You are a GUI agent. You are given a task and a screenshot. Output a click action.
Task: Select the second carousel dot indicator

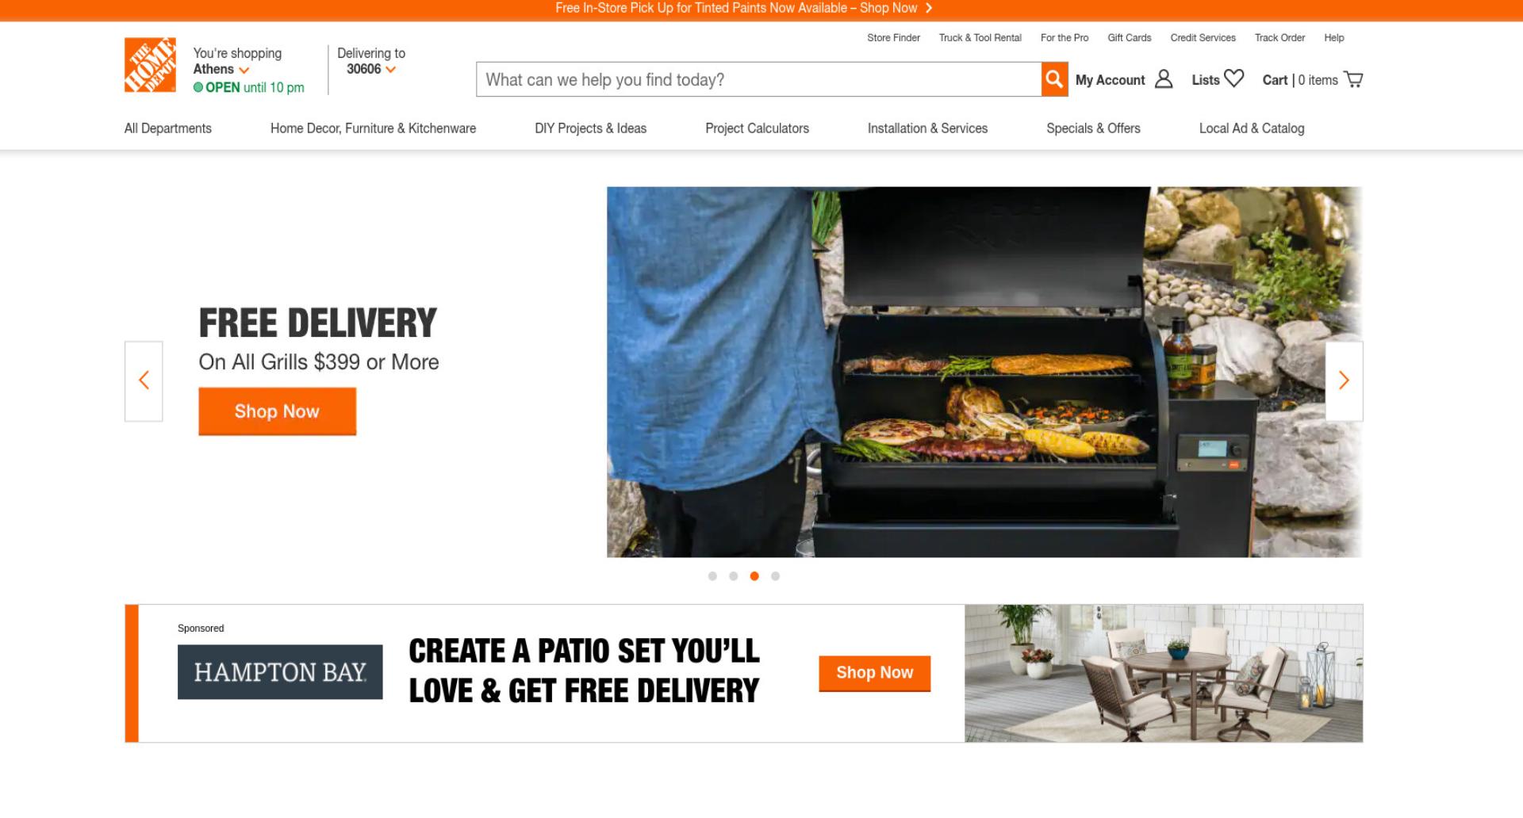(x=733, y=576)
